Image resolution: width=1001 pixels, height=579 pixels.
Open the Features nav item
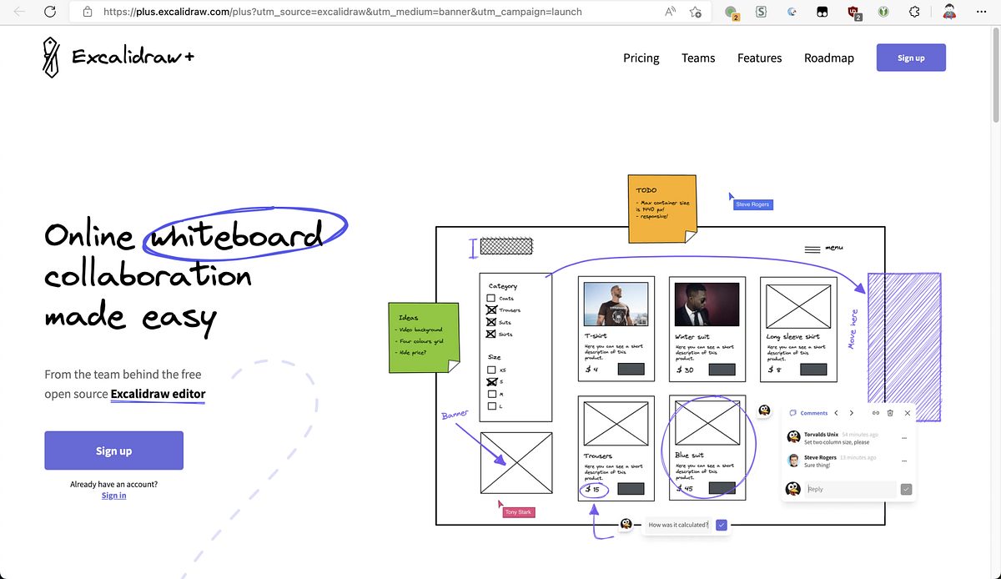pyautogui.click(x=759, y=58)
